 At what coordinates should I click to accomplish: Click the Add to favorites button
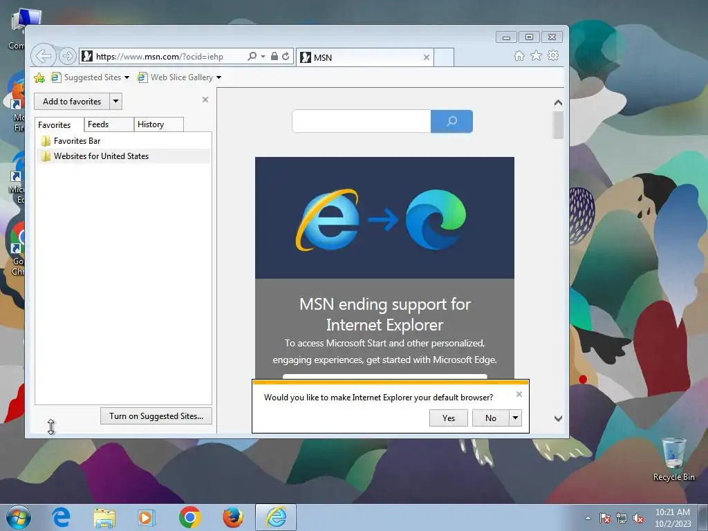click(72, 102)
